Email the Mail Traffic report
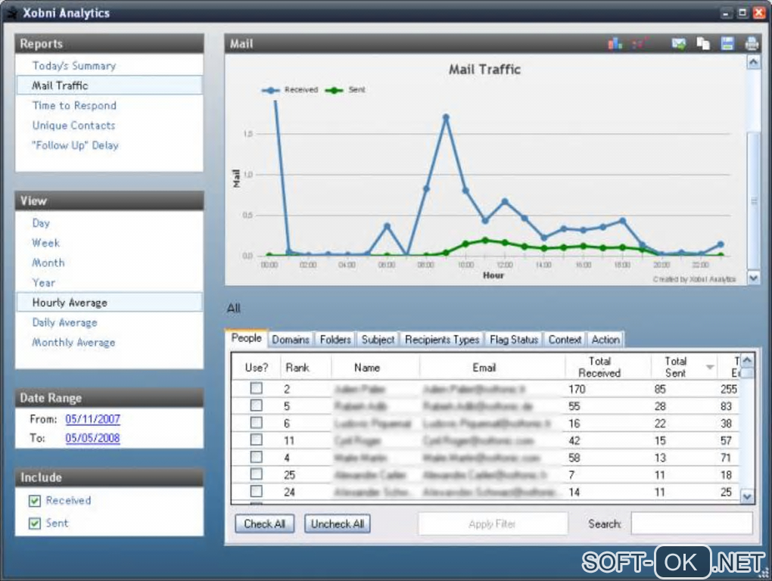The image size is (772, 581). click(x=679, y=44)
